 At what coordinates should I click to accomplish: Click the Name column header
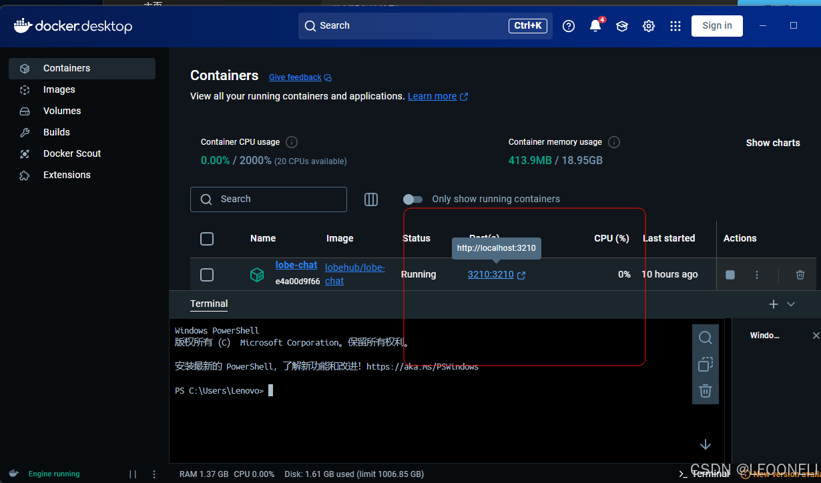[x=263, y=238]
